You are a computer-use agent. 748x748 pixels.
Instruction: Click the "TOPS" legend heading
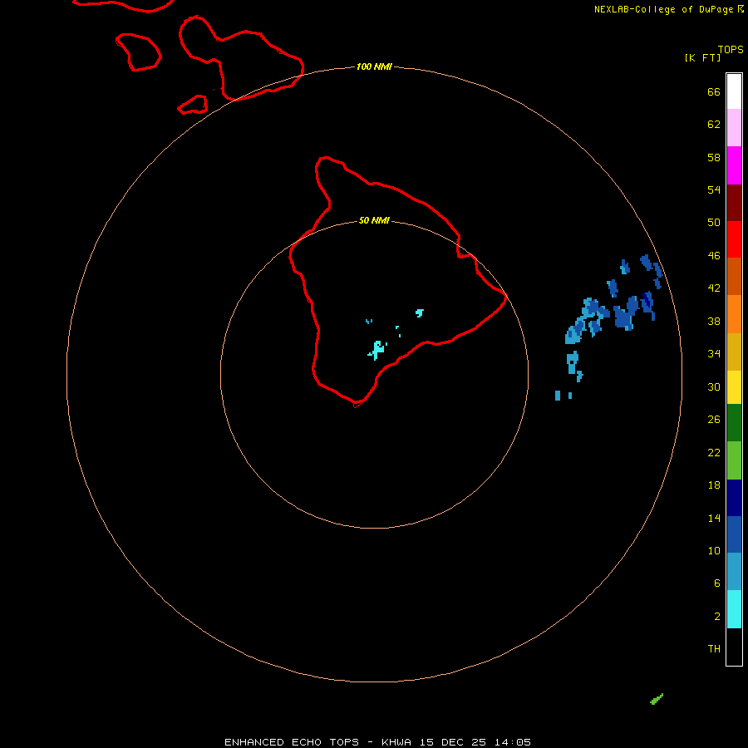coord(731,50)
